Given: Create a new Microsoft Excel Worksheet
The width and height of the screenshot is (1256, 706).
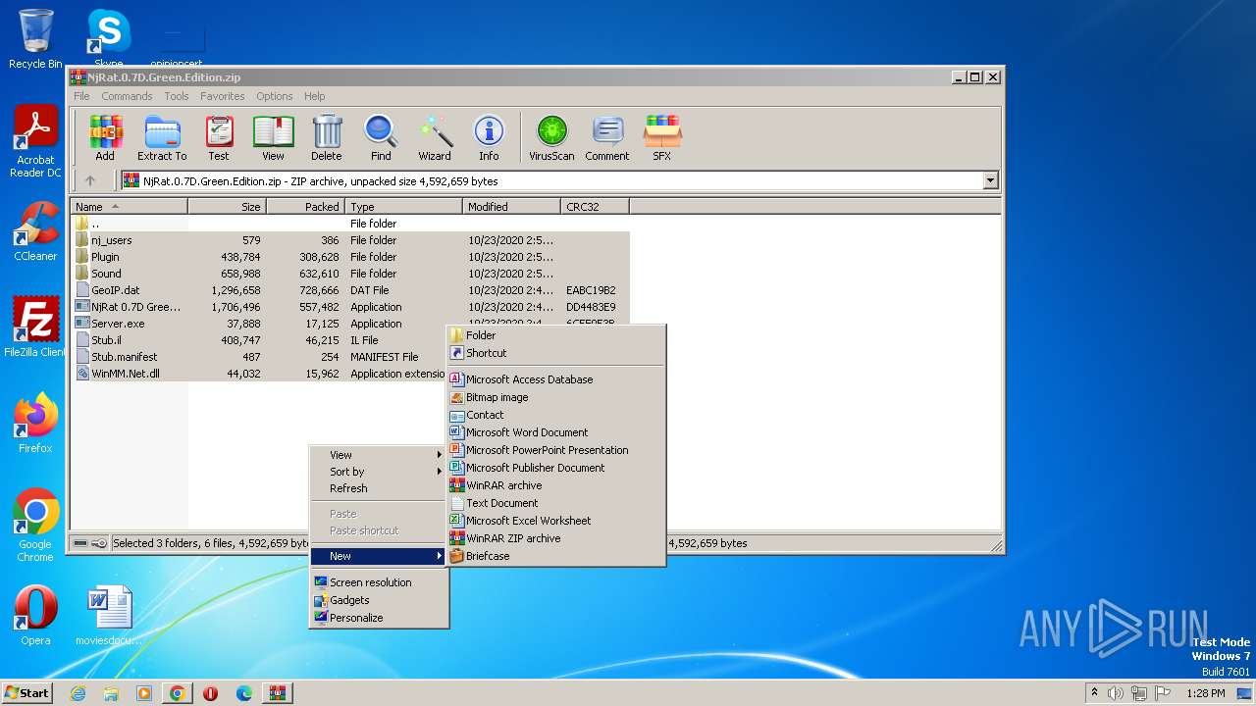Looking at the screenshot, I should click(x=556, y=521).
